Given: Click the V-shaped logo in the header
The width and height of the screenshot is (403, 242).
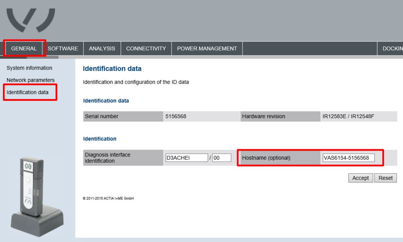Looking at the screenshot, I should [x=31, y=20].
